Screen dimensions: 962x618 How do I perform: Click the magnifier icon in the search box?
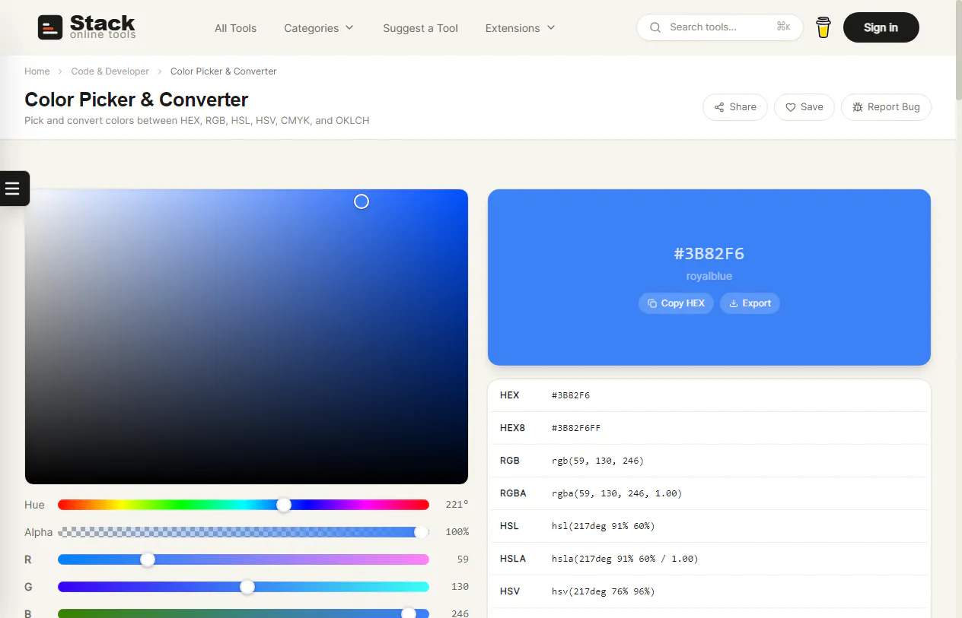coord(655,27)
